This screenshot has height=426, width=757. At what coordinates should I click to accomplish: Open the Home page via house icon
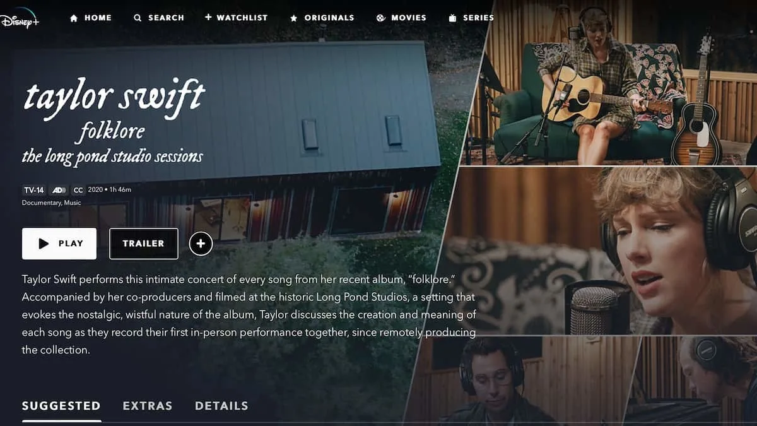coord(74,18)
